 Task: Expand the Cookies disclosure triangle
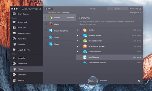coord(78,30)
